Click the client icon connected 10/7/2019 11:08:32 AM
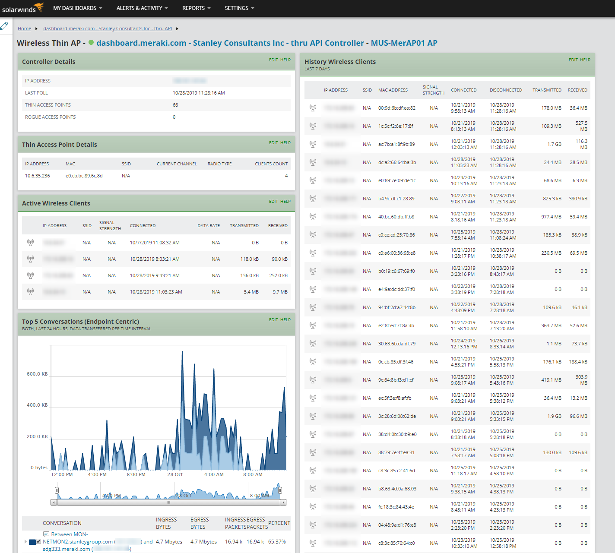 point(30,243)
